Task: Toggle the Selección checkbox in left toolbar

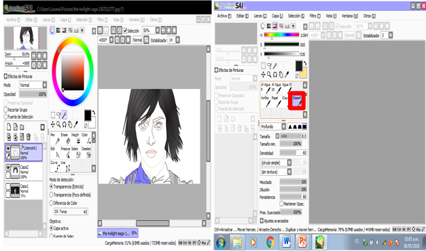Action: click(125, 31)
